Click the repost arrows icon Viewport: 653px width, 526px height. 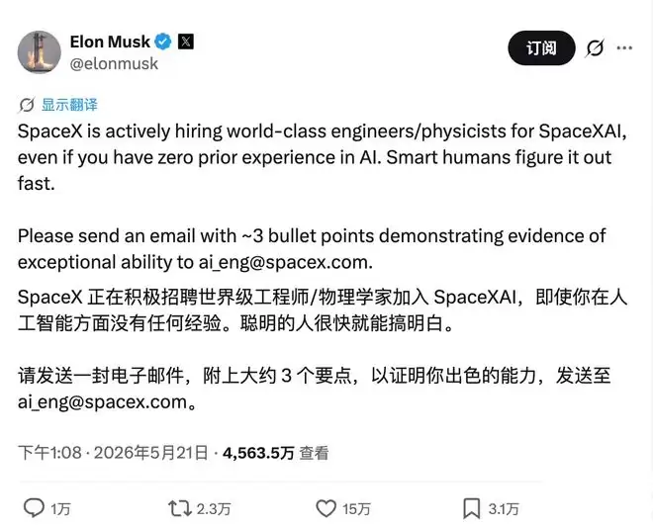pyautogui.click(x=179, y=508)
